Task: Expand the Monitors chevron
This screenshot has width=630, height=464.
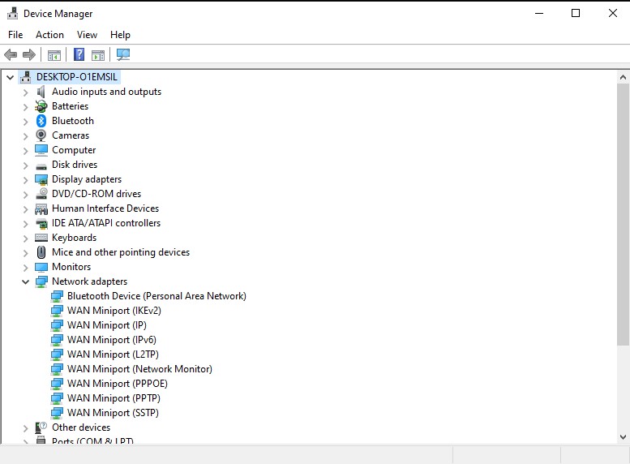Action: tap(25, 268)
